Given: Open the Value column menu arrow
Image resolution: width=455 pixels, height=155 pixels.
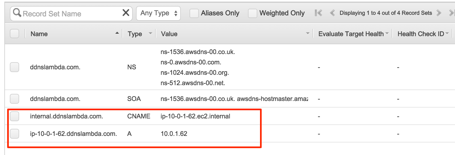Looking at the screenshot, I should pos(308,33).
